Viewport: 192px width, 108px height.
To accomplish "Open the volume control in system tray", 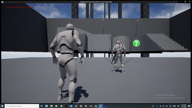I will click(x=163, y=106).
